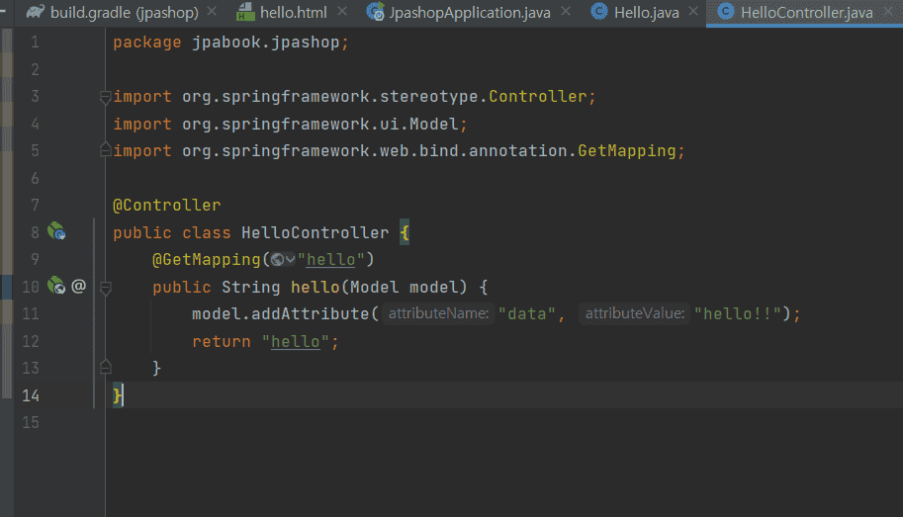Click the HTML file icon on hello.html tab

pyautogui.click(x=245, y=13)
